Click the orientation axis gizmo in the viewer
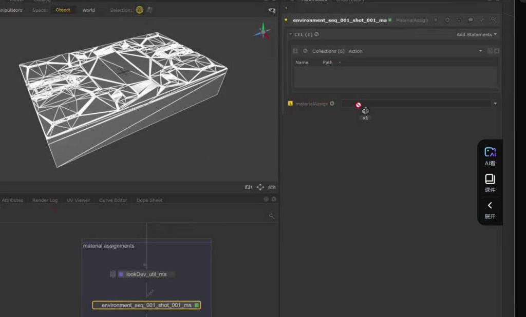 (263, 32)
